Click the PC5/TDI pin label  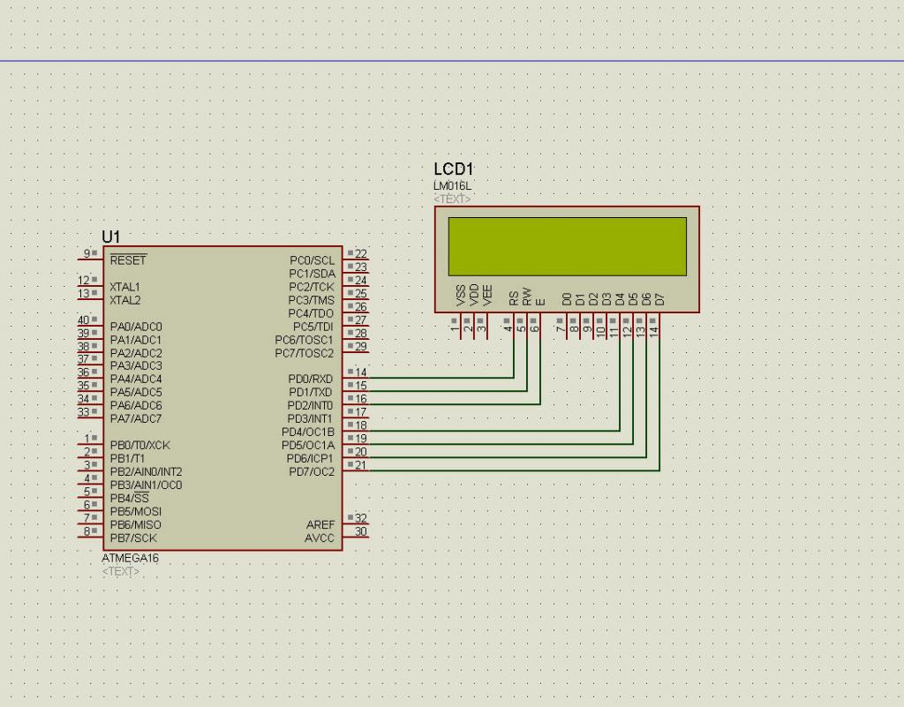313,326
